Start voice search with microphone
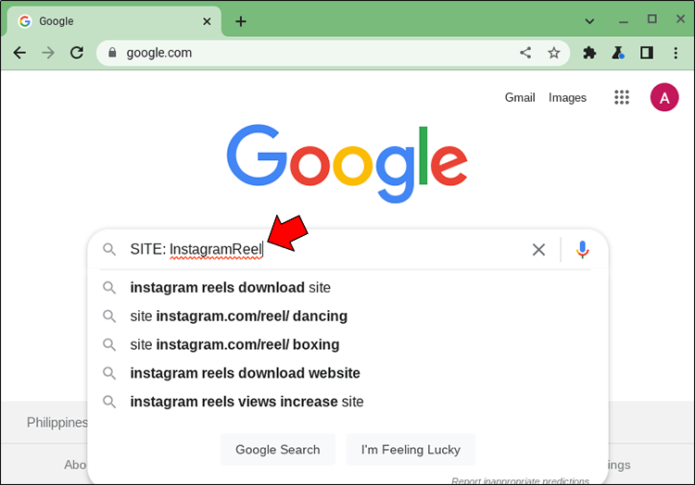The image size is (695, 485). (582, 249)
